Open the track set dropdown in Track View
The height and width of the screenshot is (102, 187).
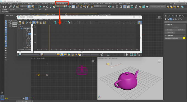point(50,54)
